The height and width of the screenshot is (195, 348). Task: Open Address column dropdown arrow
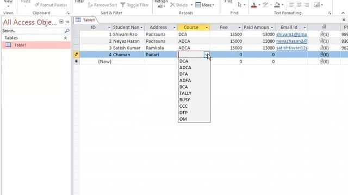tap(174, 28)
